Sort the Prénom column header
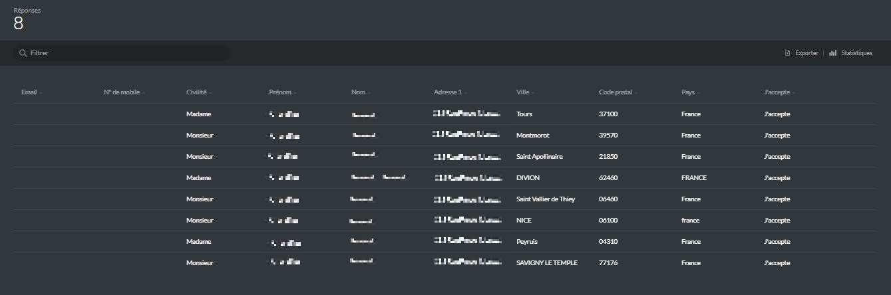 pyautogui.click(x=279, y=92)
